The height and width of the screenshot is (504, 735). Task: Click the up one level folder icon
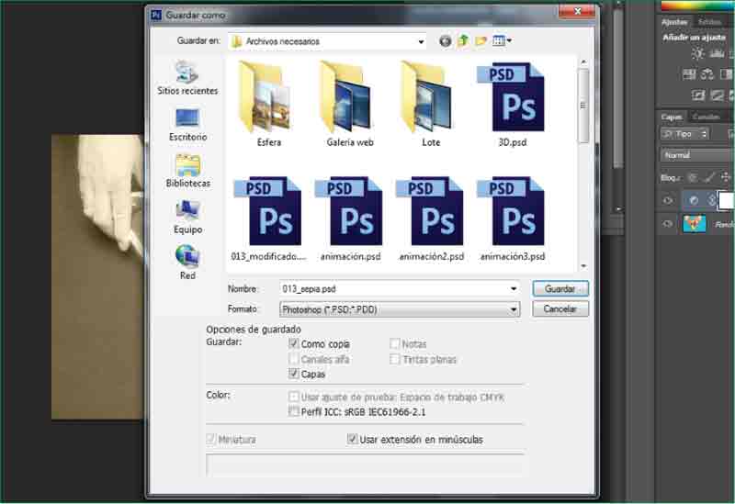point(463,41)
